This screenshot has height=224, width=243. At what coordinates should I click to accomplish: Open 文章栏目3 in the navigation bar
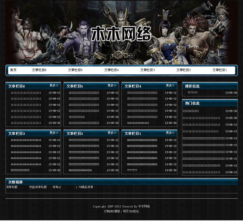147,70
